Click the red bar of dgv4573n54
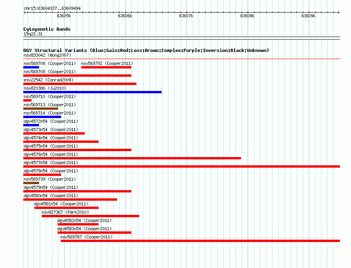This screenshot has width=351, height=268. tap(54, 133)
